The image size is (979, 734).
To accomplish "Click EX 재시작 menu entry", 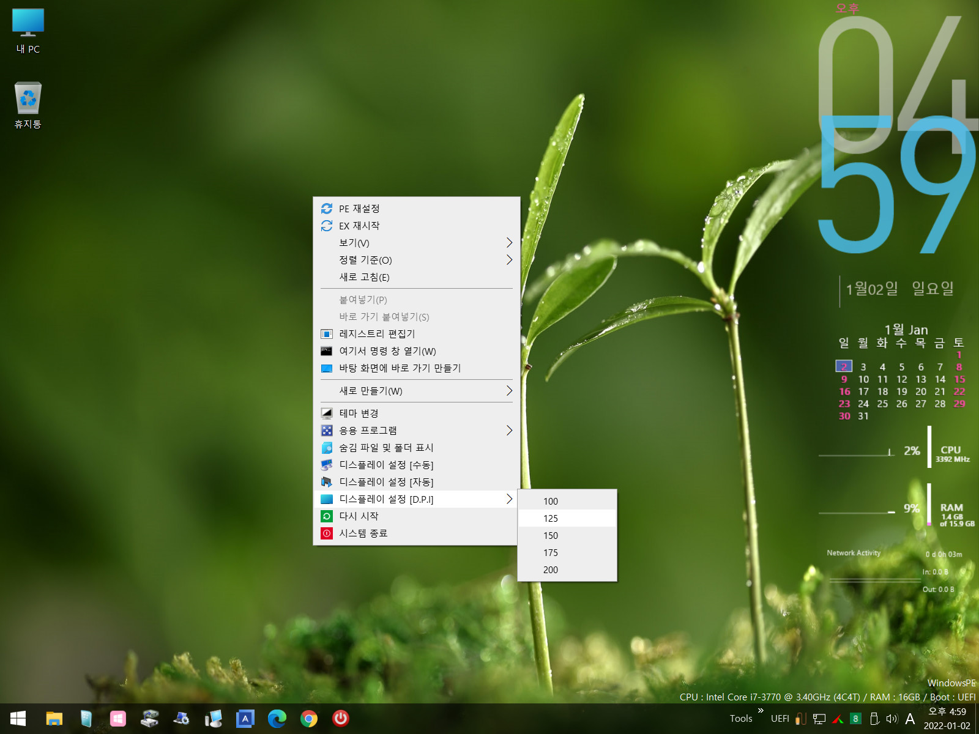I will pos(416,226).
